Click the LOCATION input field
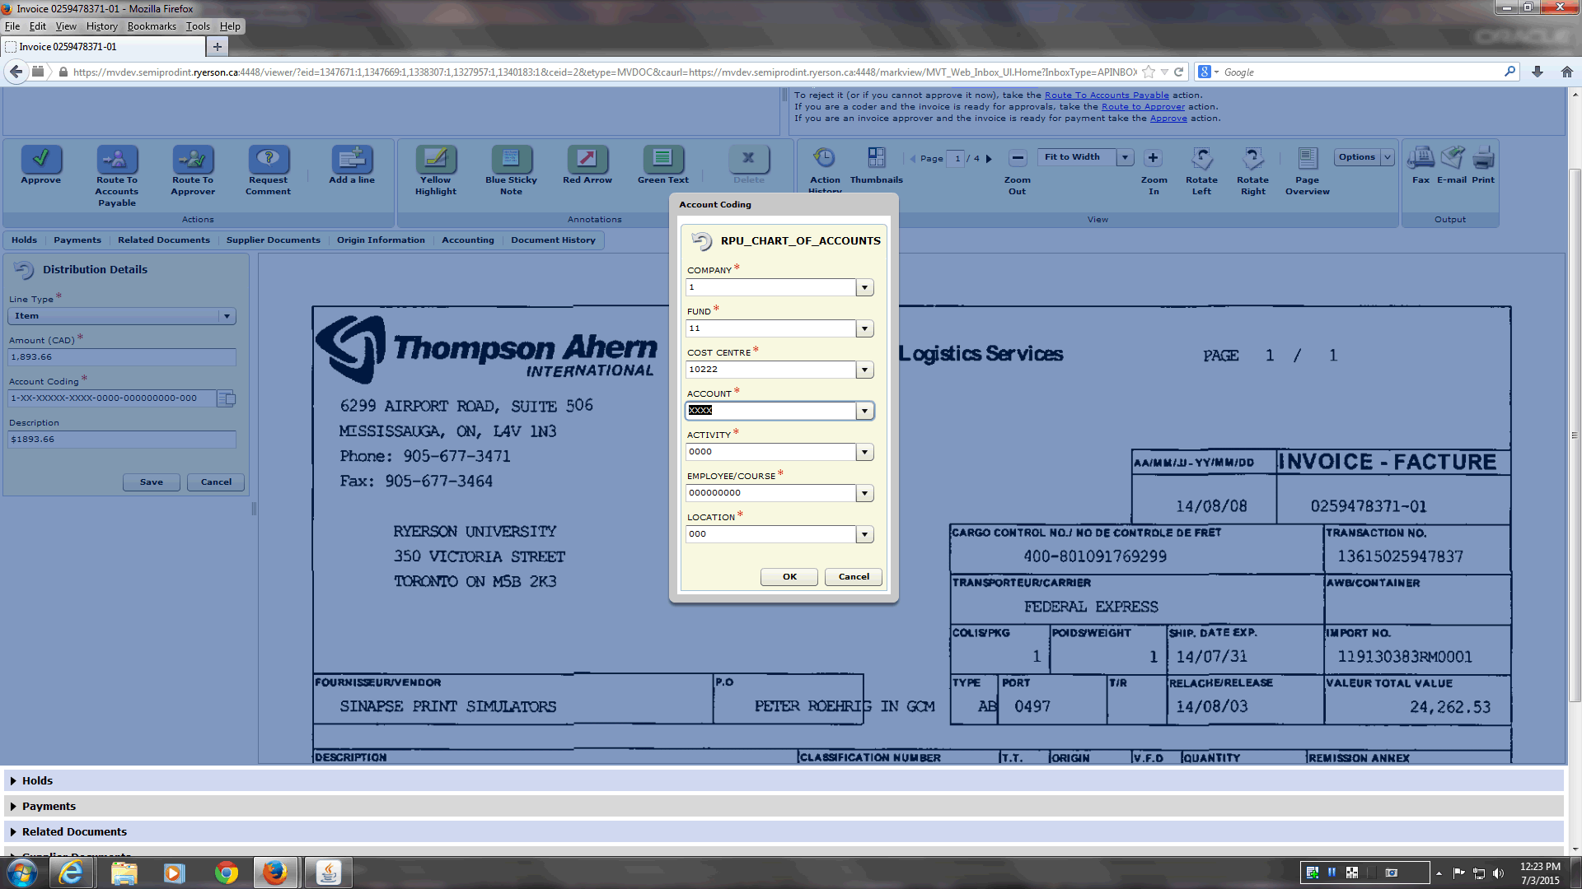The width and height of the screenshot is (1582, 889). coord(770,534)
